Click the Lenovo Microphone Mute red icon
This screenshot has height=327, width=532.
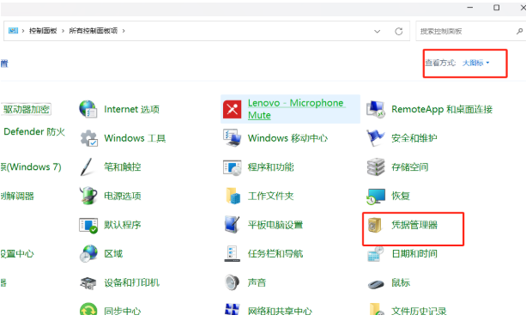click(233, 109)
